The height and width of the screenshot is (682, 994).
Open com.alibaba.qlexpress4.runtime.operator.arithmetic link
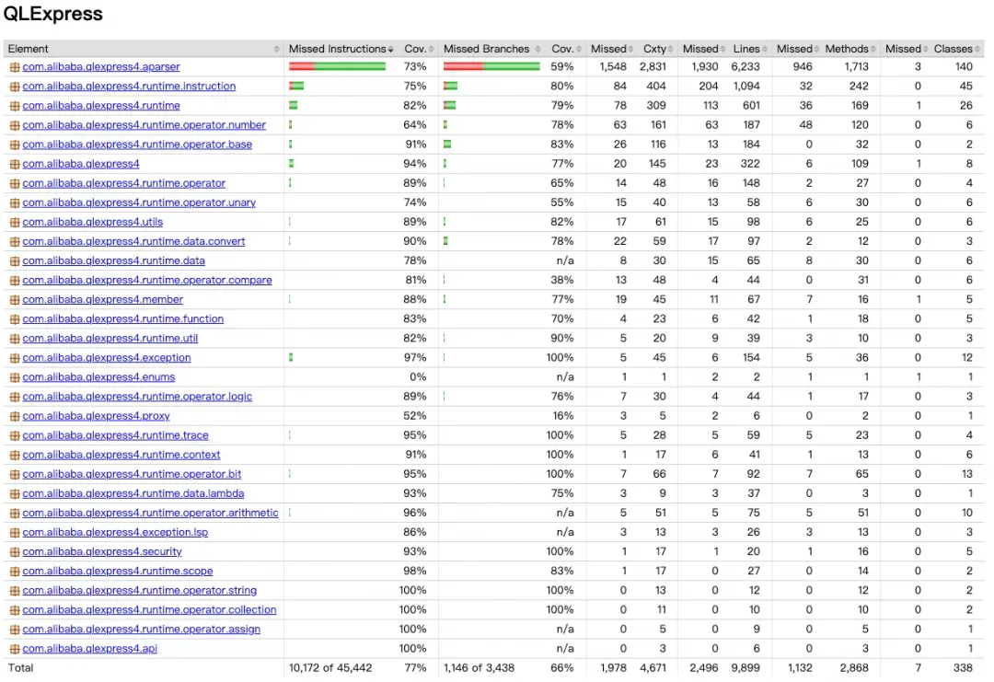tap(150, 513)
